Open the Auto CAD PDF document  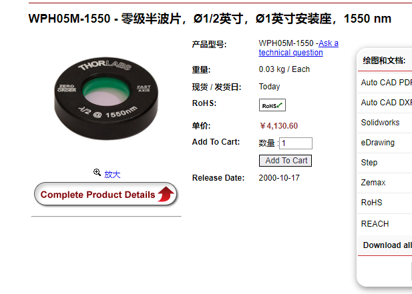pyautogui.click(x=386, y=83)
